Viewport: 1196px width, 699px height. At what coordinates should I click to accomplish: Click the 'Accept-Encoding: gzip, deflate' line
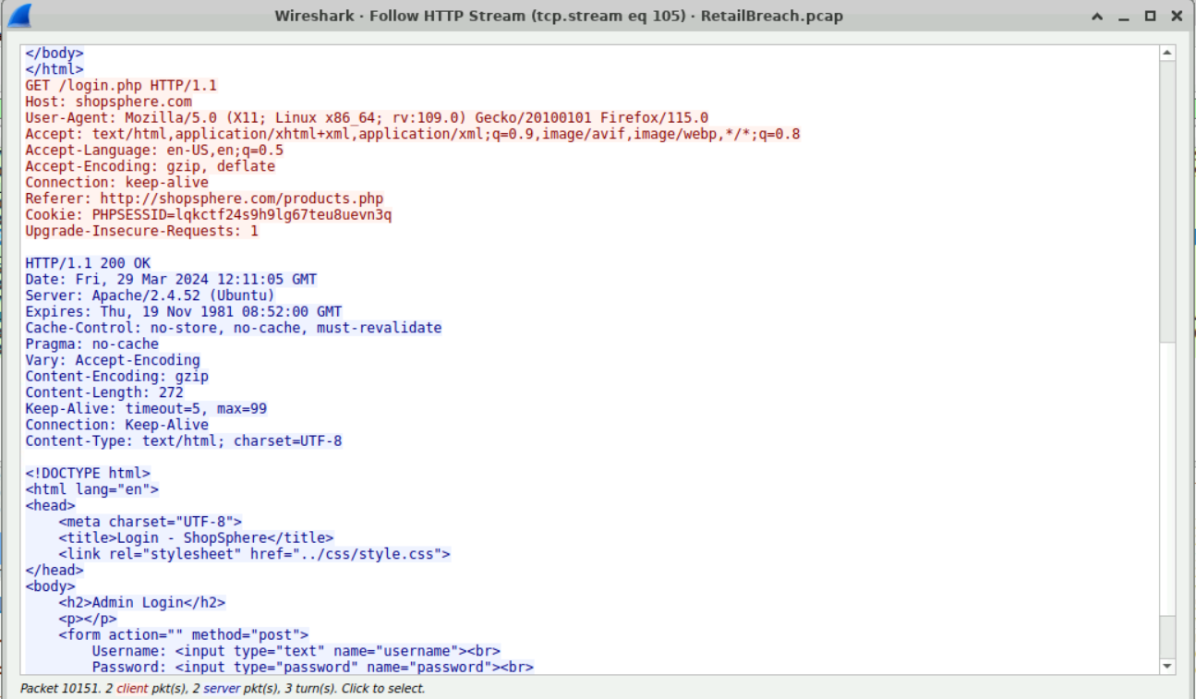pos(150,166)
